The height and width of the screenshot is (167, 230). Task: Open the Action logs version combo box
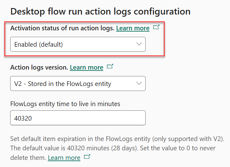(x=78, y=83)
